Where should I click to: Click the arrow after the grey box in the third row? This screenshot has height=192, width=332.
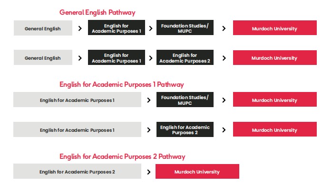(x=149, y=101)
